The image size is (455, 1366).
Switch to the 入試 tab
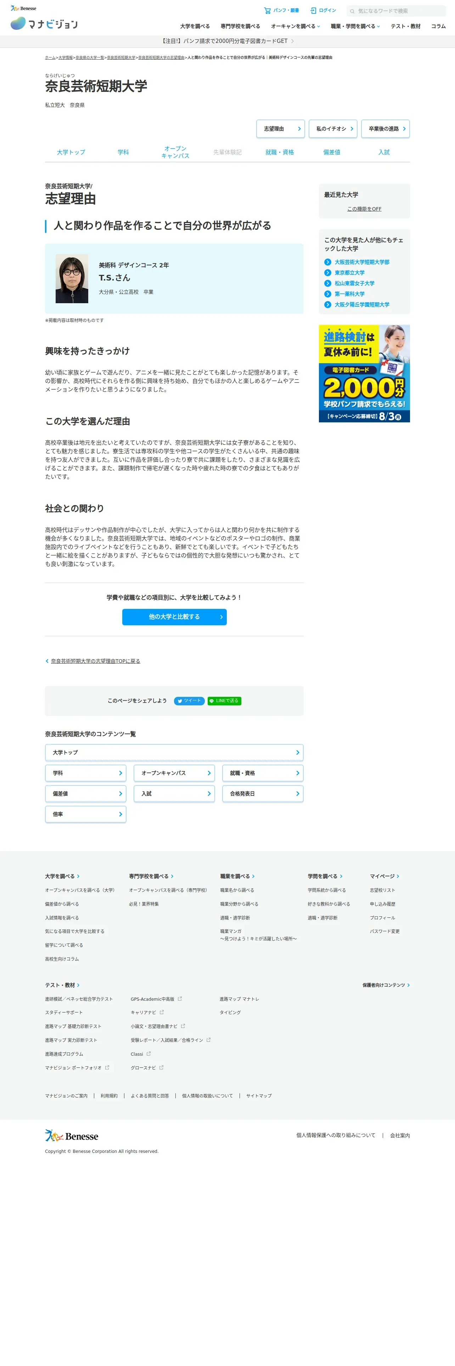click(384, 152)
